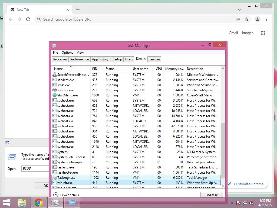
Task: Open File Explorer from the taskbar
Action: (22, 203)
